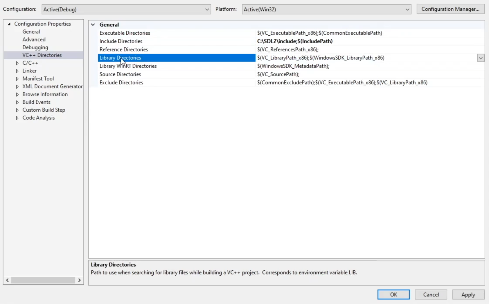Viewport: 489px width, 304px height.
Task: Expand the Code Analysis node arrow
Action: click(x=17, y=118)
